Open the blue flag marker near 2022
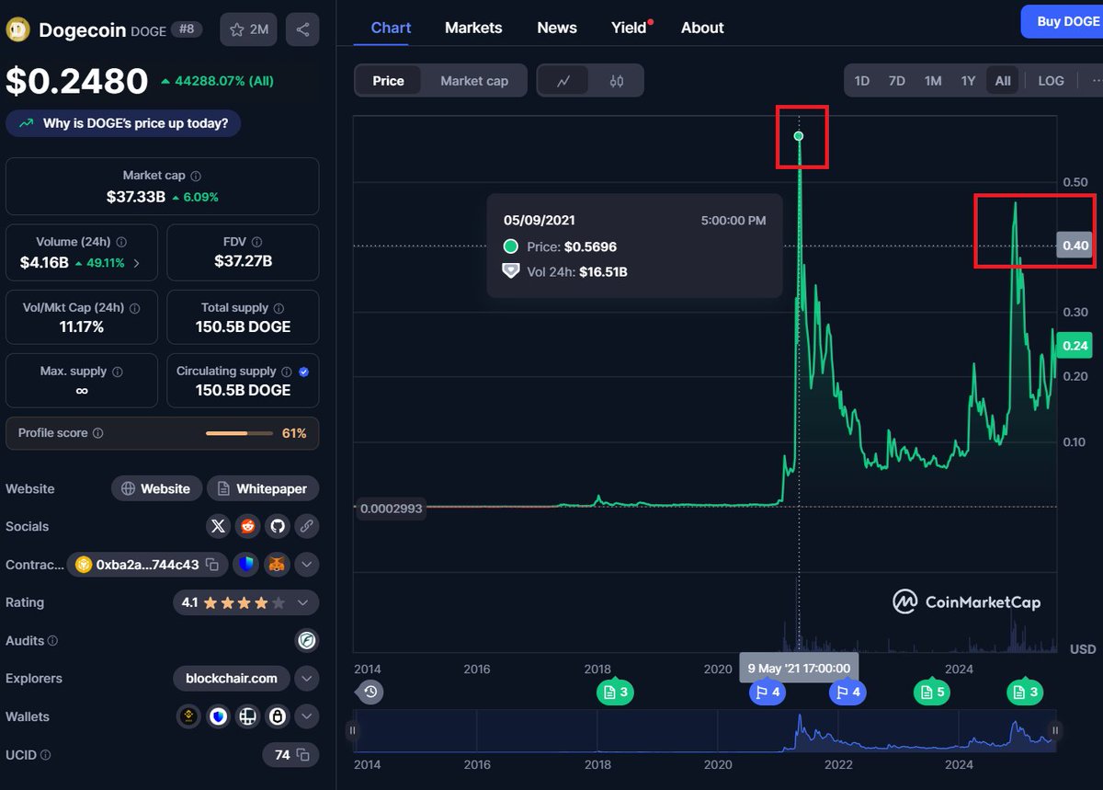Viewport: 1103px width, 790px height. point(847,692)
